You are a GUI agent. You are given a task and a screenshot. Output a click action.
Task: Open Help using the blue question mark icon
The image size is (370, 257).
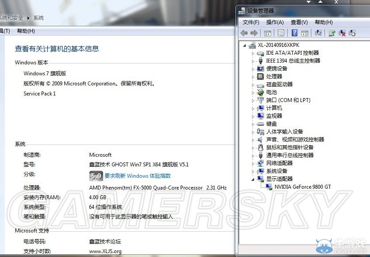295,32
